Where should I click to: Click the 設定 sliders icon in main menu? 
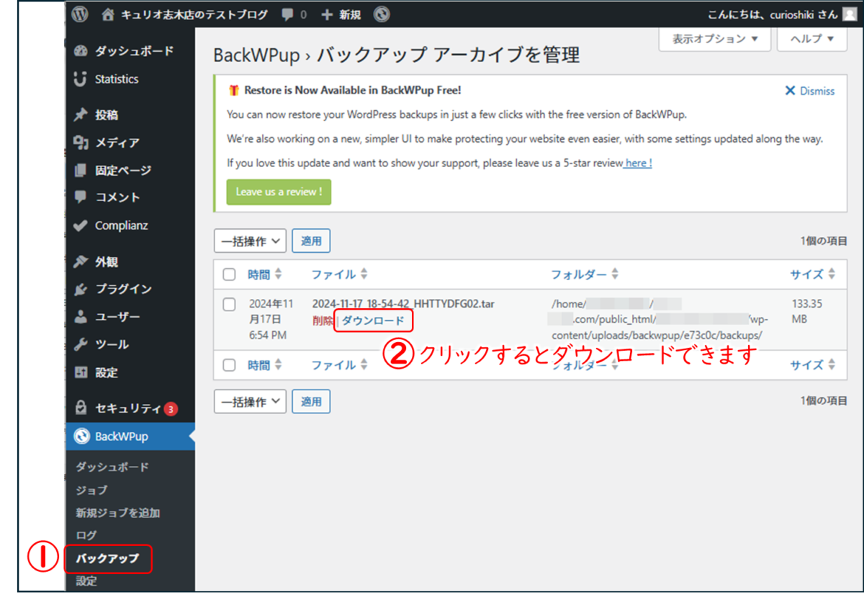tap(81, 372)
